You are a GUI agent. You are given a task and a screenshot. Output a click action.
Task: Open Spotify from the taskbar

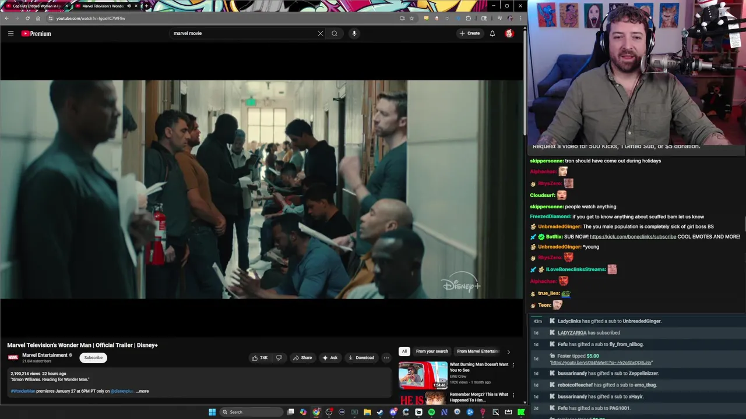click(431, 412)
